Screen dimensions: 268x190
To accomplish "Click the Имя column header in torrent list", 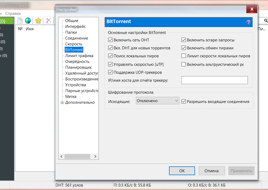I will coord(30,29).
